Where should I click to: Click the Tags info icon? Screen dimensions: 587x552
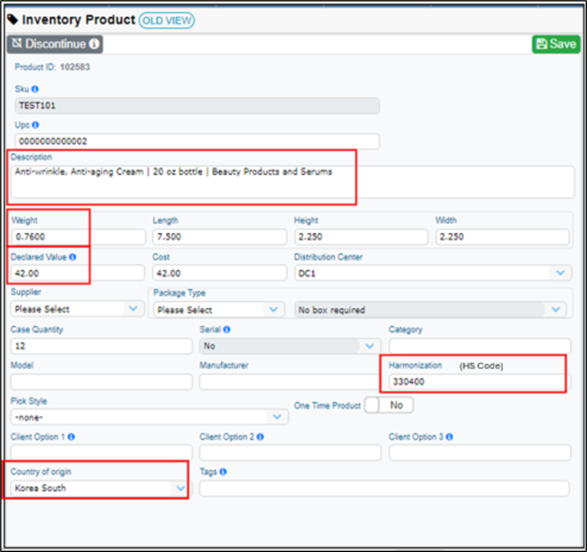(223, 472)
